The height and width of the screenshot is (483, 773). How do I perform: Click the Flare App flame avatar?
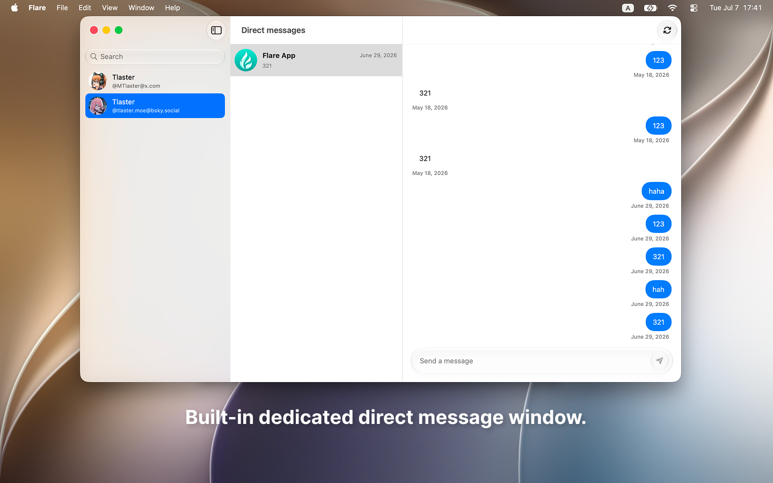click(x=246, y=60)
